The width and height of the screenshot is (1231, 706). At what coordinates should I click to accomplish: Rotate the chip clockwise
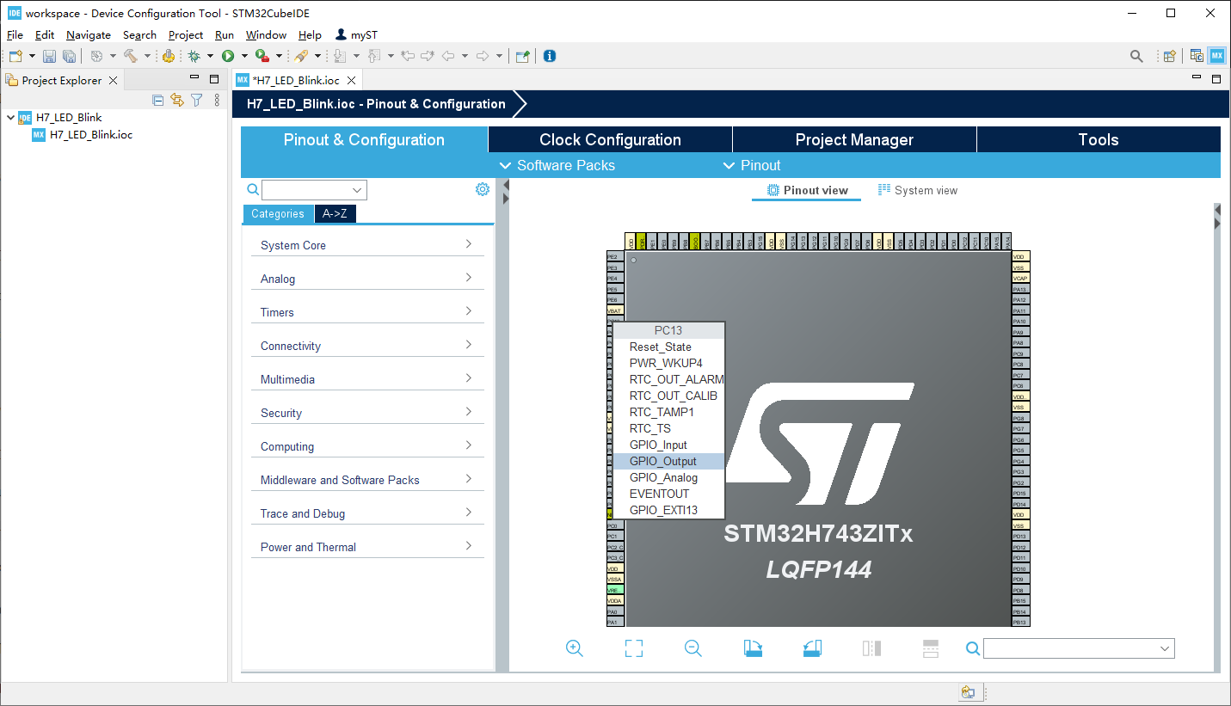pyautogui.click(x=752, y=648)
